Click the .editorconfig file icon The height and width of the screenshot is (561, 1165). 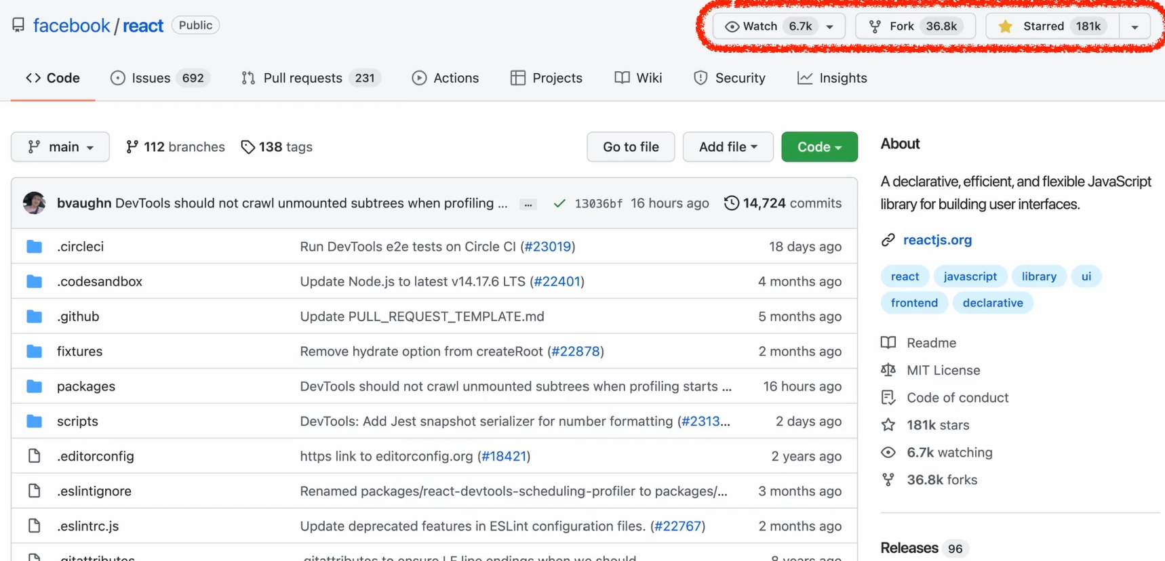click(x=34, y=456)
